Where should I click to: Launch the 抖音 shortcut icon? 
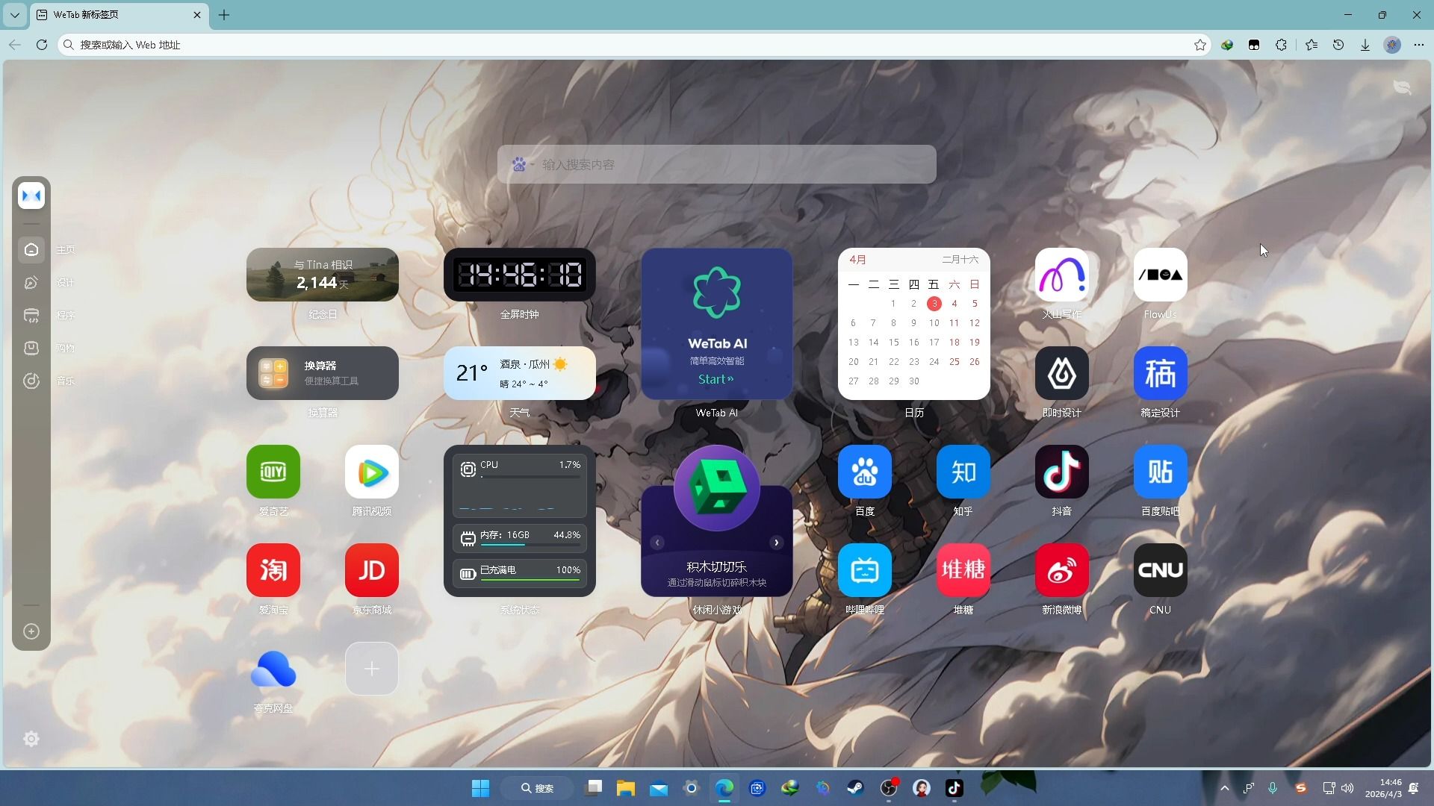point(1062,472)
